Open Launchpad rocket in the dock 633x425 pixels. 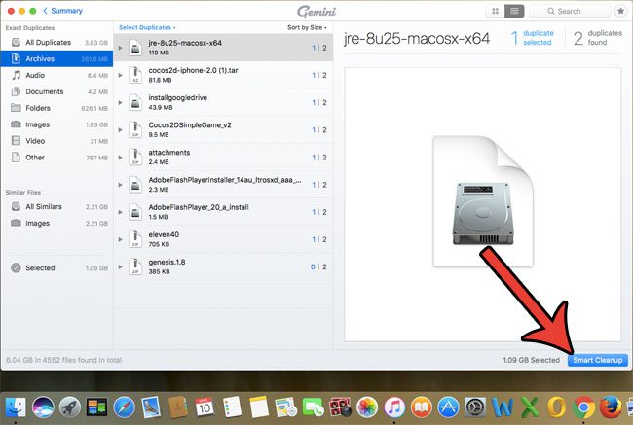(x=70, y=407)
